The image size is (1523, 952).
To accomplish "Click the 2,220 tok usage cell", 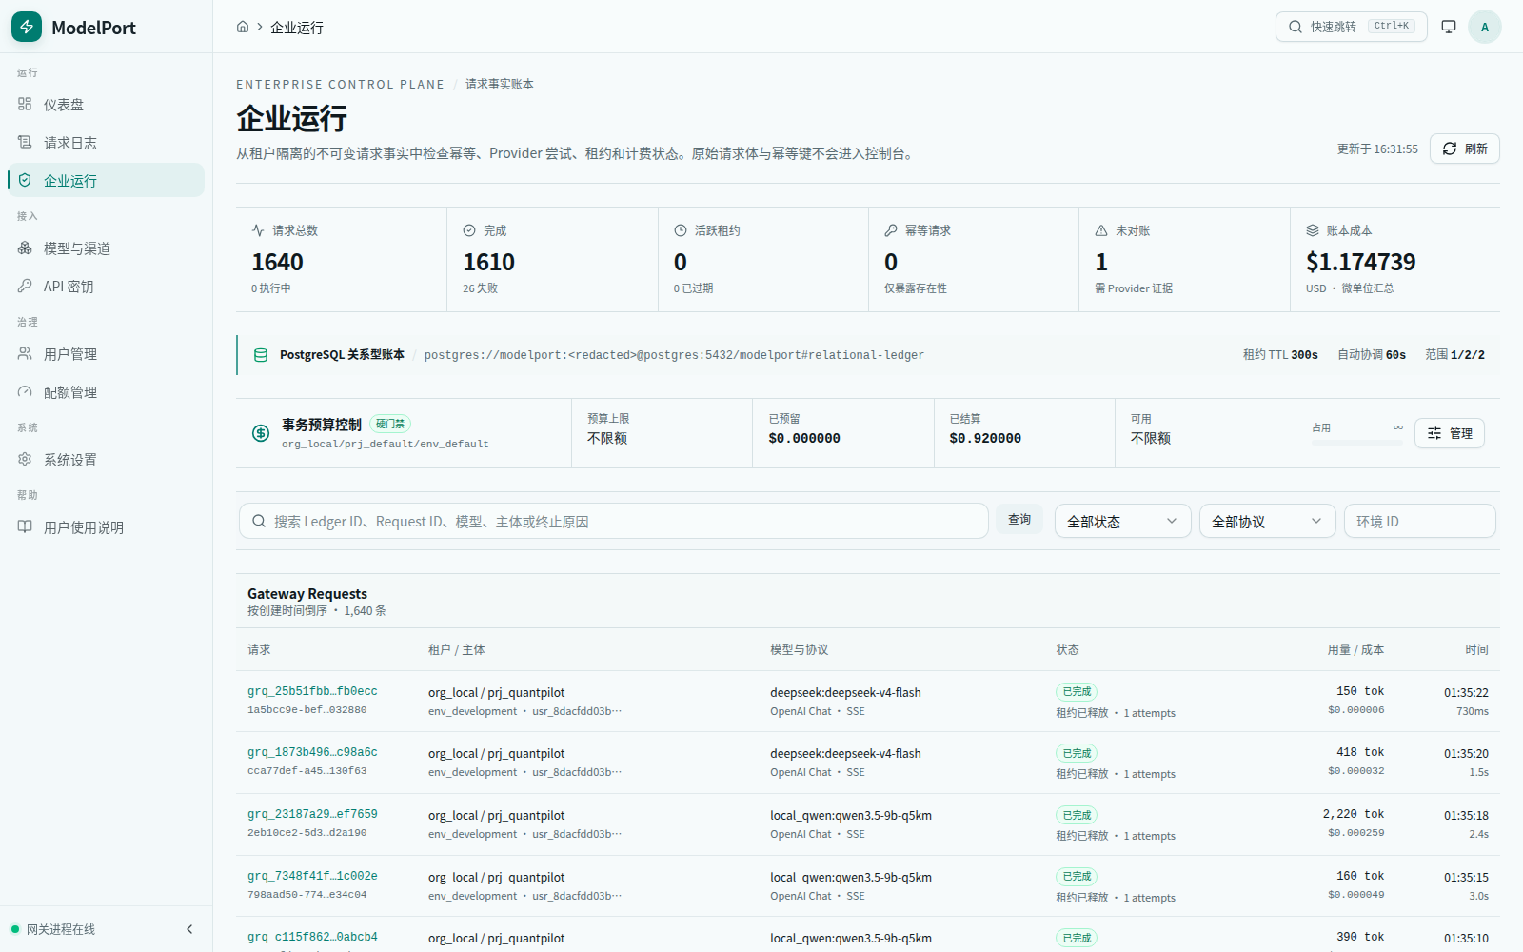I will [1353, 814].
